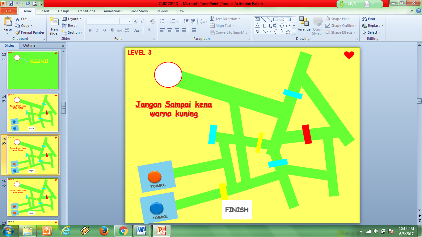This screenshot has height=237, width=422.
Task: Open the font size combo box
Action: pyautogui.click(x=125, y=21)
